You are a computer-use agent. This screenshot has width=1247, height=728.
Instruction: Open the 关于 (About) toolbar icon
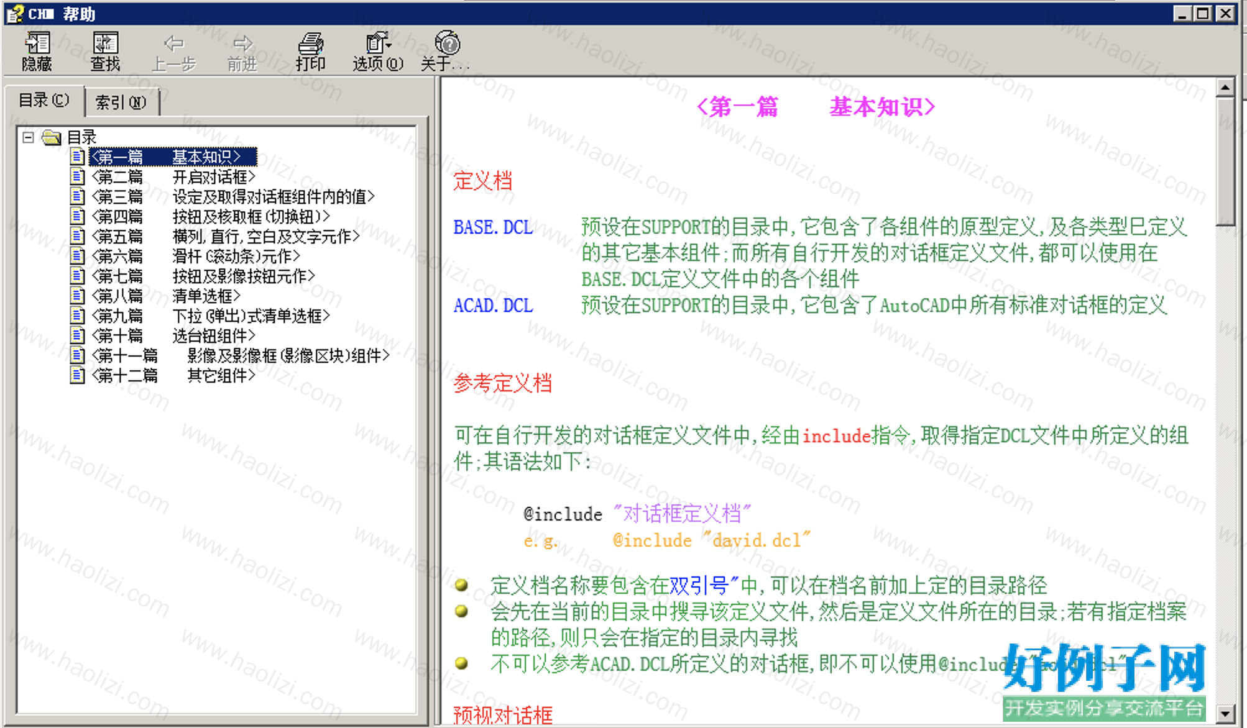point(445,52)
